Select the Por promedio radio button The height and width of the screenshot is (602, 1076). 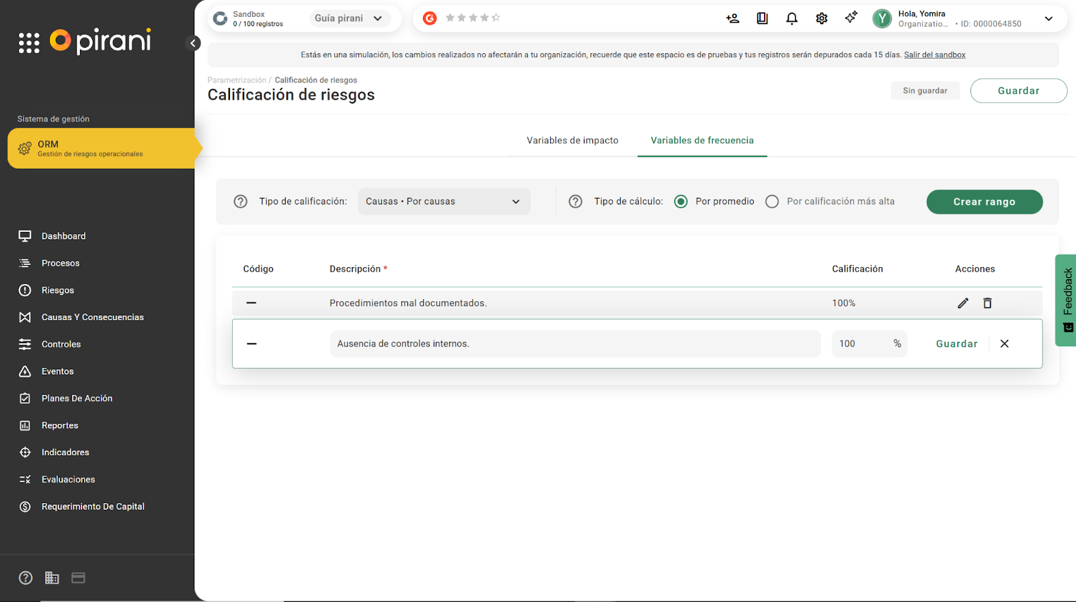tap(681, 202)
